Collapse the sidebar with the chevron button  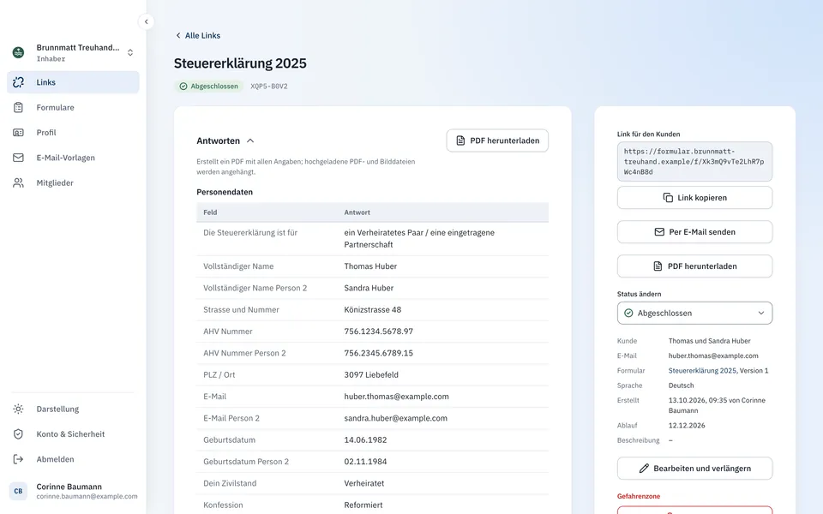coord(146,21)
